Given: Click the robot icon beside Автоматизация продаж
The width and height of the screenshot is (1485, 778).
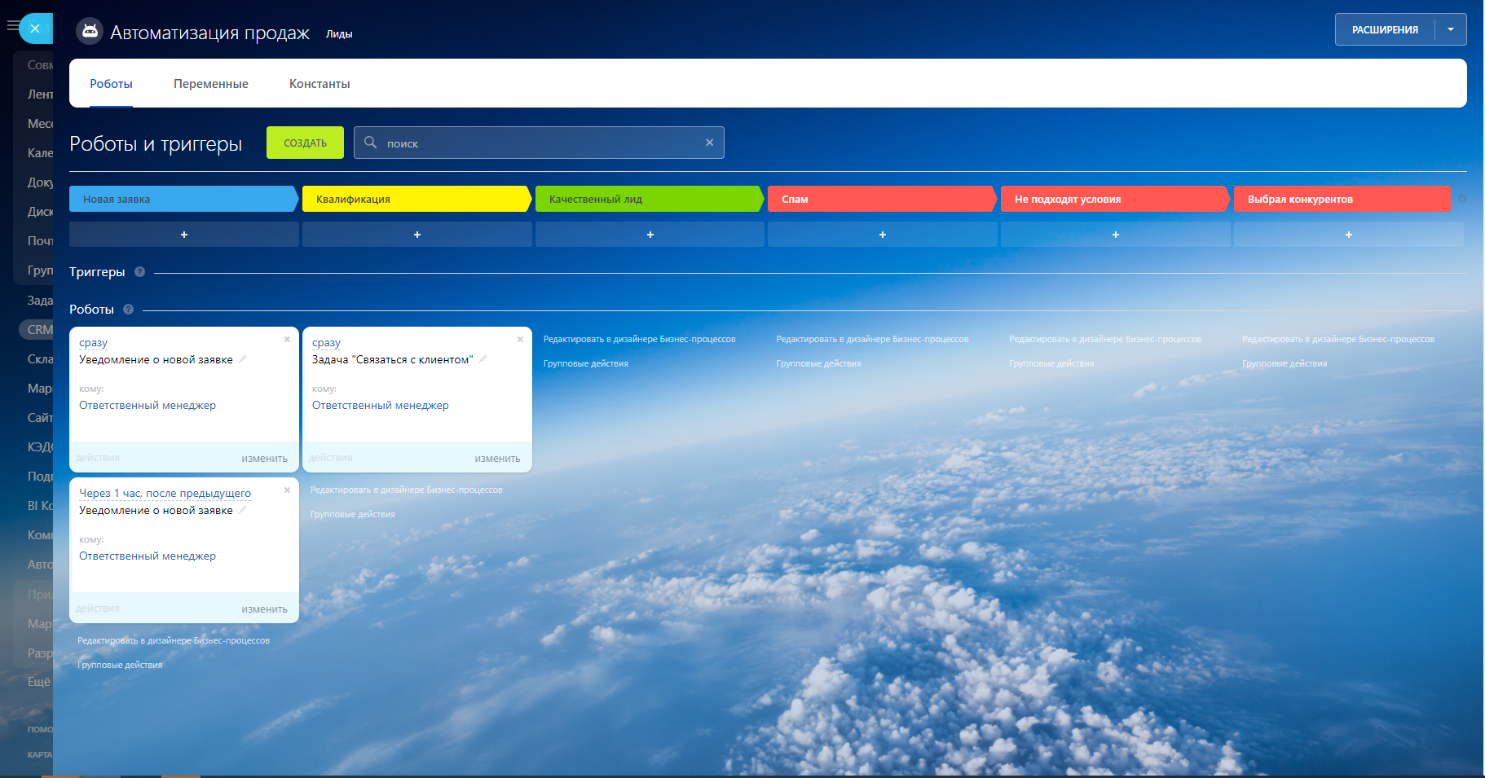Looking at the screenshot, I should pos(90,32).
